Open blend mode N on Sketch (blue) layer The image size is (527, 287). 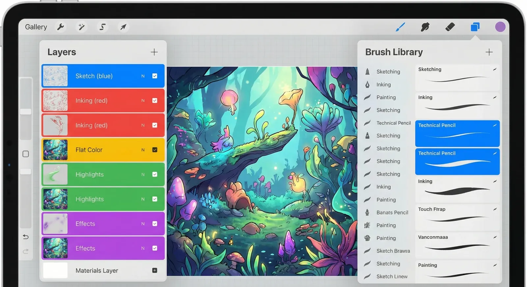(143, 76)
